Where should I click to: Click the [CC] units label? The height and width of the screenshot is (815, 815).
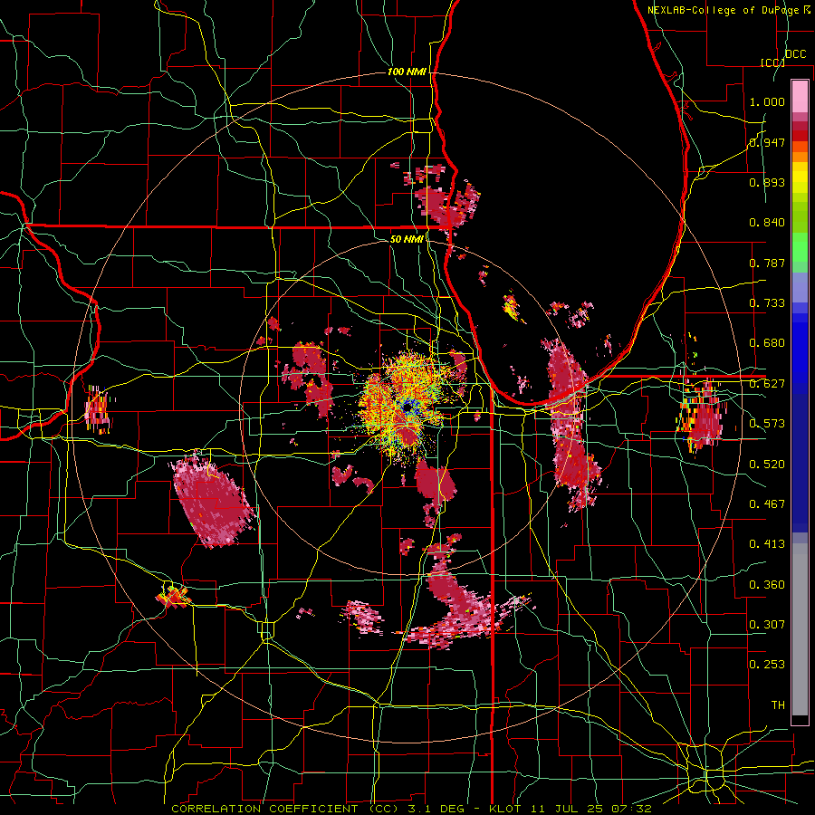[x=772, y=62]
